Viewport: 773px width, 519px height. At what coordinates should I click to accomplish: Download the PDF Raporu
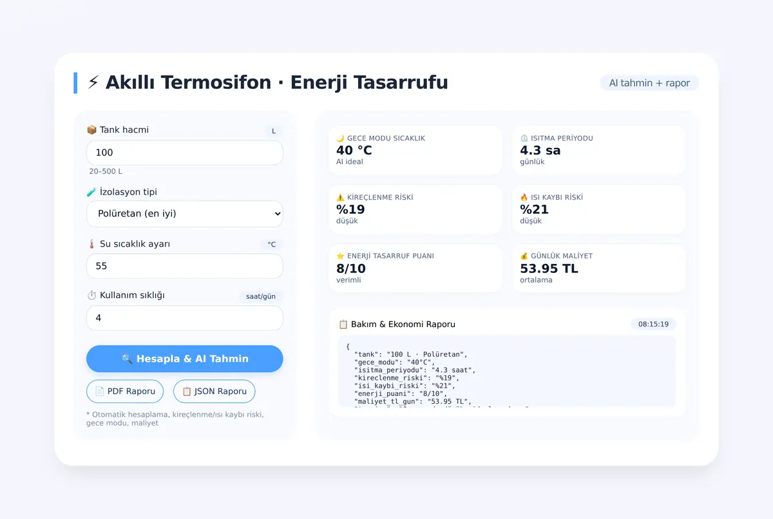click(x=125, y=392)
